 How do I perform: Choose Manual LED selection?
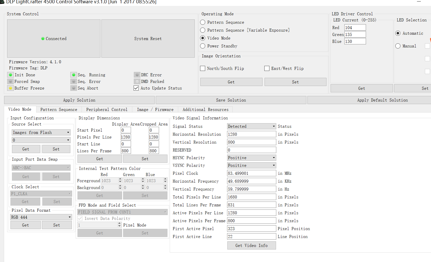click(398, 46)
